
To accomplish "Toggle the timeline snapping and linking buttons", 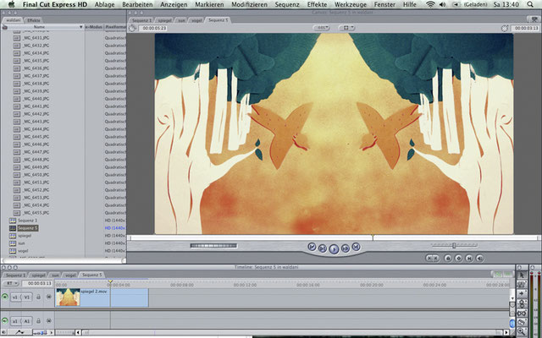I will coord(502,275).
